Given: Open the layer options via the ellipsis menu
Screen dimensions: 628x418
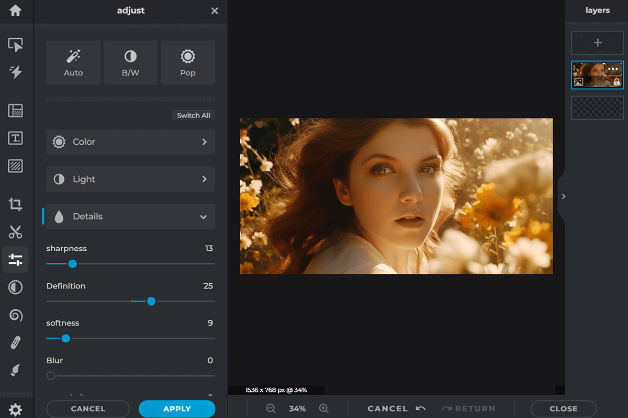Looking at the screenshot, I should coord(612,68).
